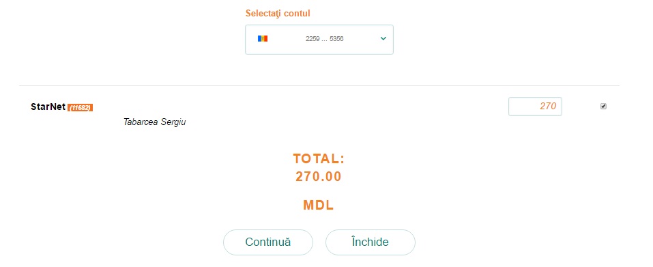The image size is (653, 267).
Task: Click the total amount 270.00
Action: [319, 177]
